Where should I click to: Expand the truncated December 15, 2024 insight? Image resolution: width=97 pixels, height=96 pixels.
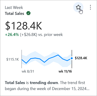[x=47, y=89]
